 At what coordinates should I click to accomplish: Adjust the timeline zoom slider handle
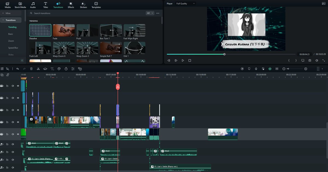click(x=288, y=69)
